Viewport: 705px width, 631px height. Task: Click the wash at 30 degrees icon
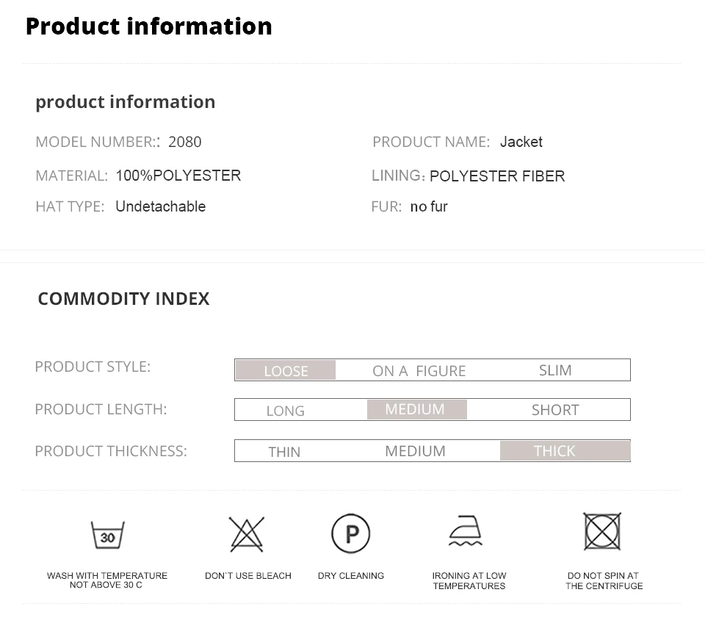coord(107,534)
